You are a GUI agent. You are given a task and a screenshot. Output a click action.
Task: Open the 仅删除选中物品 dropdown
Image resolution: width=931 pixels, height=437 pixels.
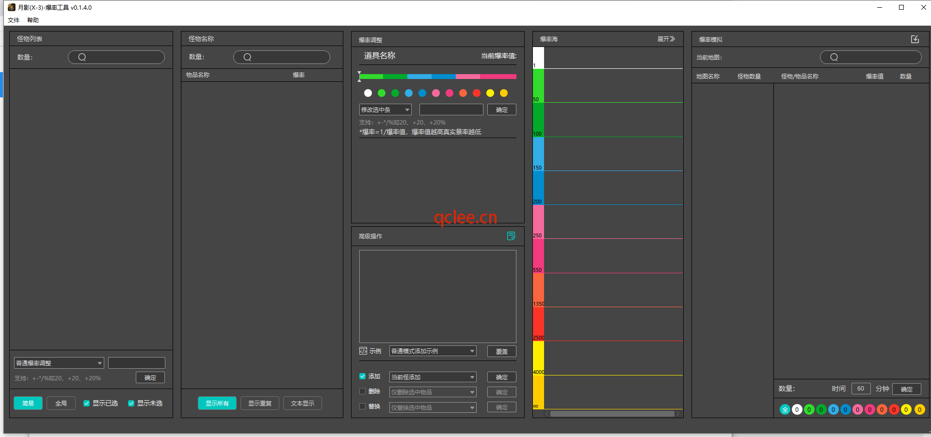click(x=433, y=392)
